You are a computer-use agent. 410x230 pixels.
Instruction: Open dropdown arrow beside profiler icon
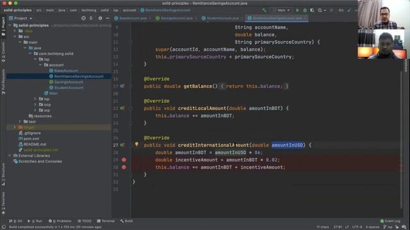tap(325, 10)
